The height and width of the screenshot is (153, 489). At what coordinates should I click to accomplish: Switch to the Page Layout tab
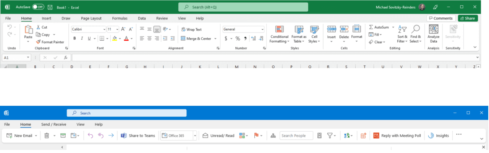(91, 18)
